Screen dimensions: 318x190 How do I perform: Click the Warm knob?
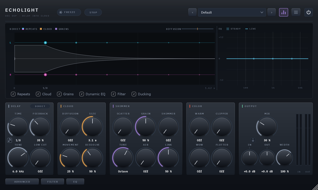(199, 127)
